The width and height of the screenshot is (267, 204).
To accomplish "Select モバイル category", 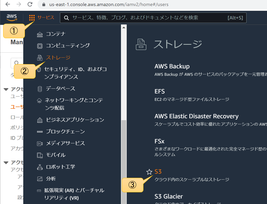I will pyautogui.click(x=56, y=155).
